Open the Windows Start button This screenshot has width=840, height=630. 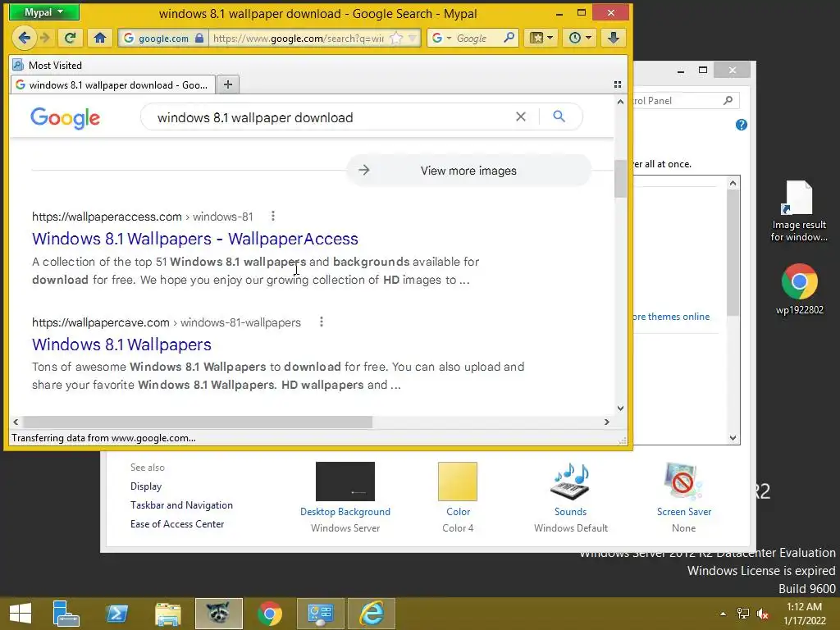click(21, 614)
